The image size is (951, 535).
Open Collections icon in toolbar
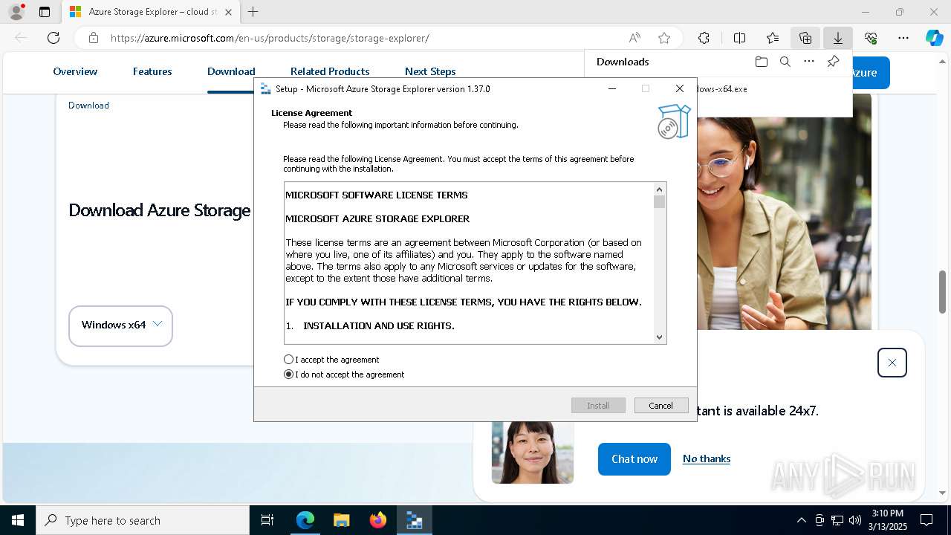(805, 38)
